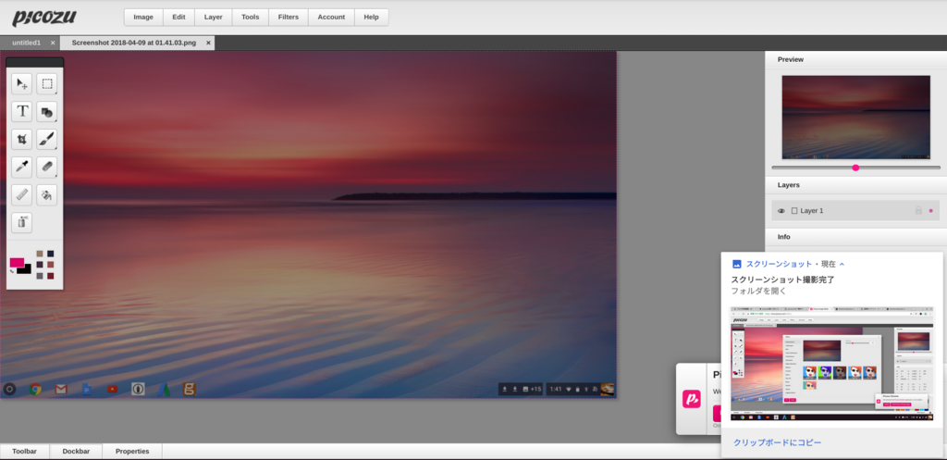Screen dimensions: 947x460
Task: Open the Tools menu
Action: [250, 17]
